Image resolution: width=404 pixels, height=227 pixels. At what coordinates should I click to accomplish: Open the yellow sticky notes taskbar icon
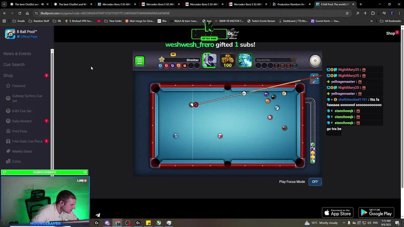click(x=148, y=223)
